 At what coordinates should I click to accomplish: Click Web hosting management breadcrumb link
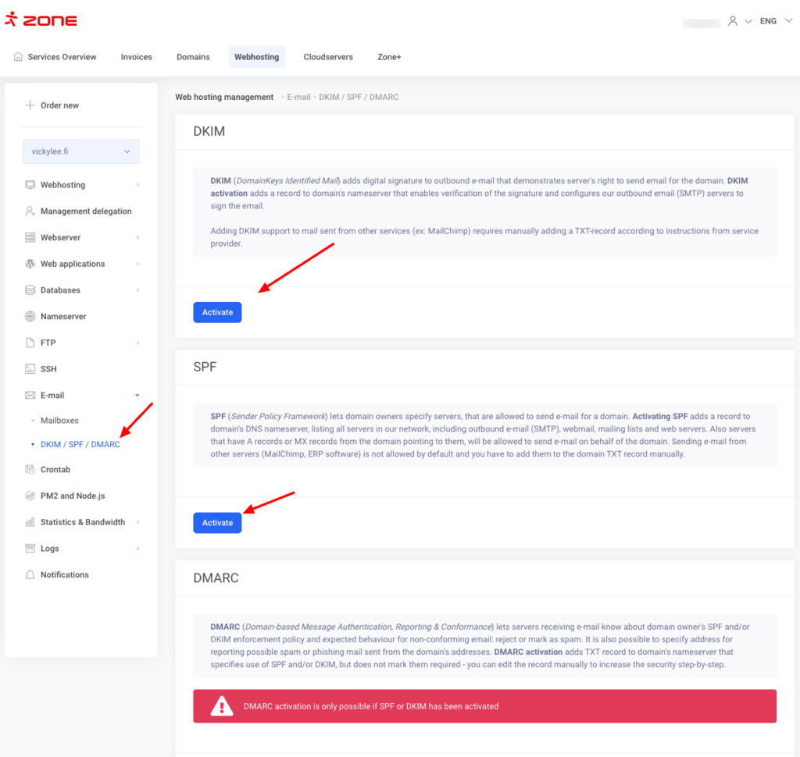[224, 98]
